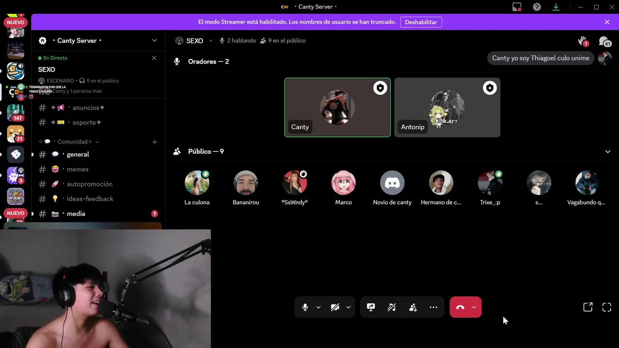The width and height of the screenshot is (619, 348).
Task: Click Canty yo soy Thiagoel chat message
Action: (541, 58)
